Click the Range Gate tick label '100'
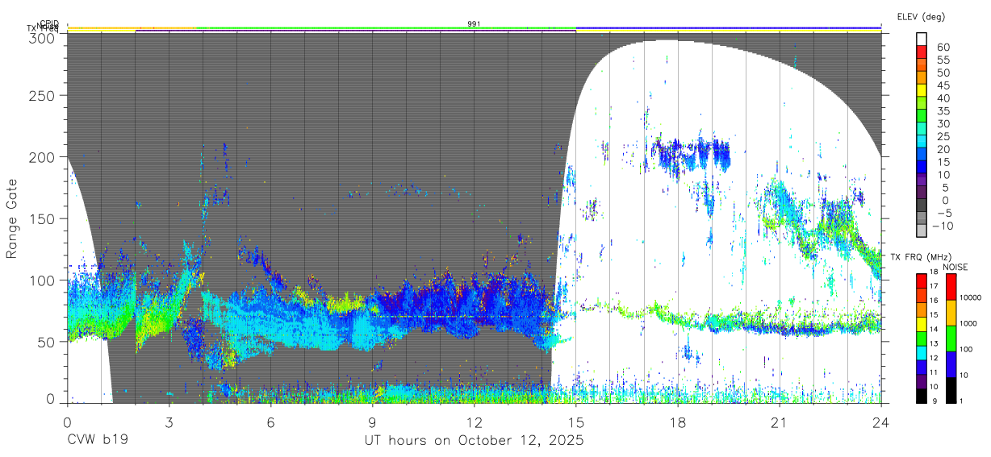The height and width of the screenshot is (457, 991). click(x=43, y=280)
